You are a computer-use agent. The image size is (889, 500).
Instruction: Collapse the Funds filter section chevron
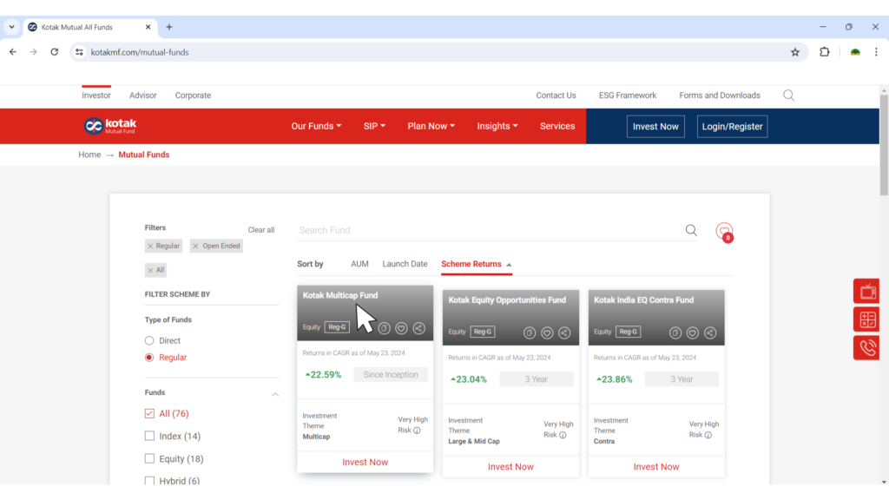click(x=275, y=394)
